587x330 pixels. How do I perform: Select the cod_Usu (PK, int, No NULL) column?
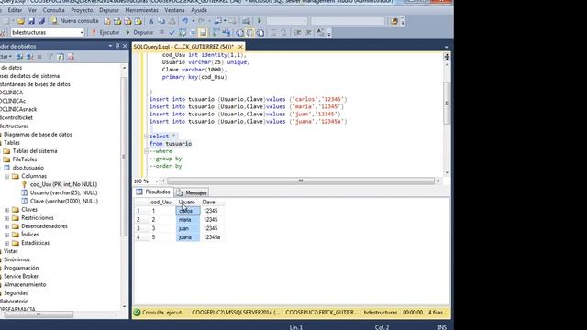(63, 184)
